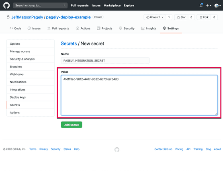Expand the Unwatch dropdown button
Image resolution: width=223 pixels, height=171 pixels.
pos(155,17)
